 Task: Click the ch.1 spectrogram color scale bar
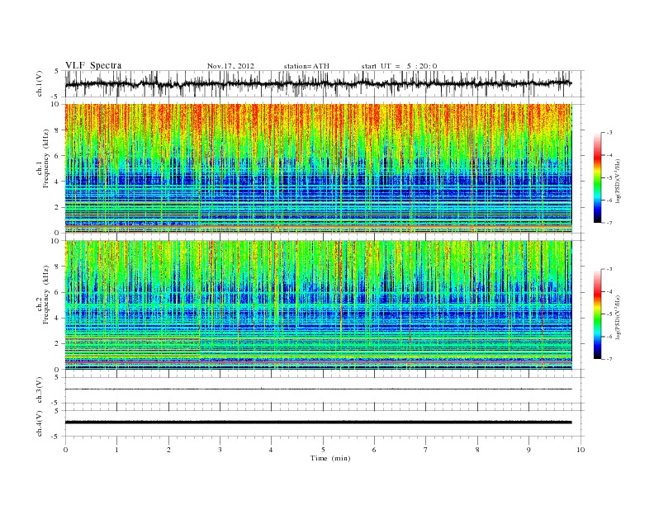[597, 177]
